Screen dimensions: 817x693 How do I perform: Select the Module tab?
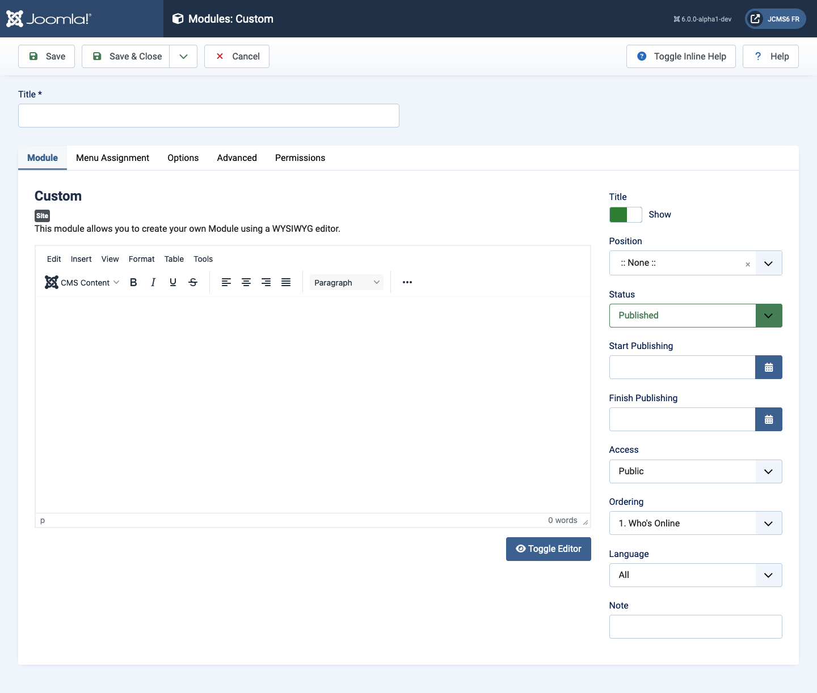[x=43, y=158]
